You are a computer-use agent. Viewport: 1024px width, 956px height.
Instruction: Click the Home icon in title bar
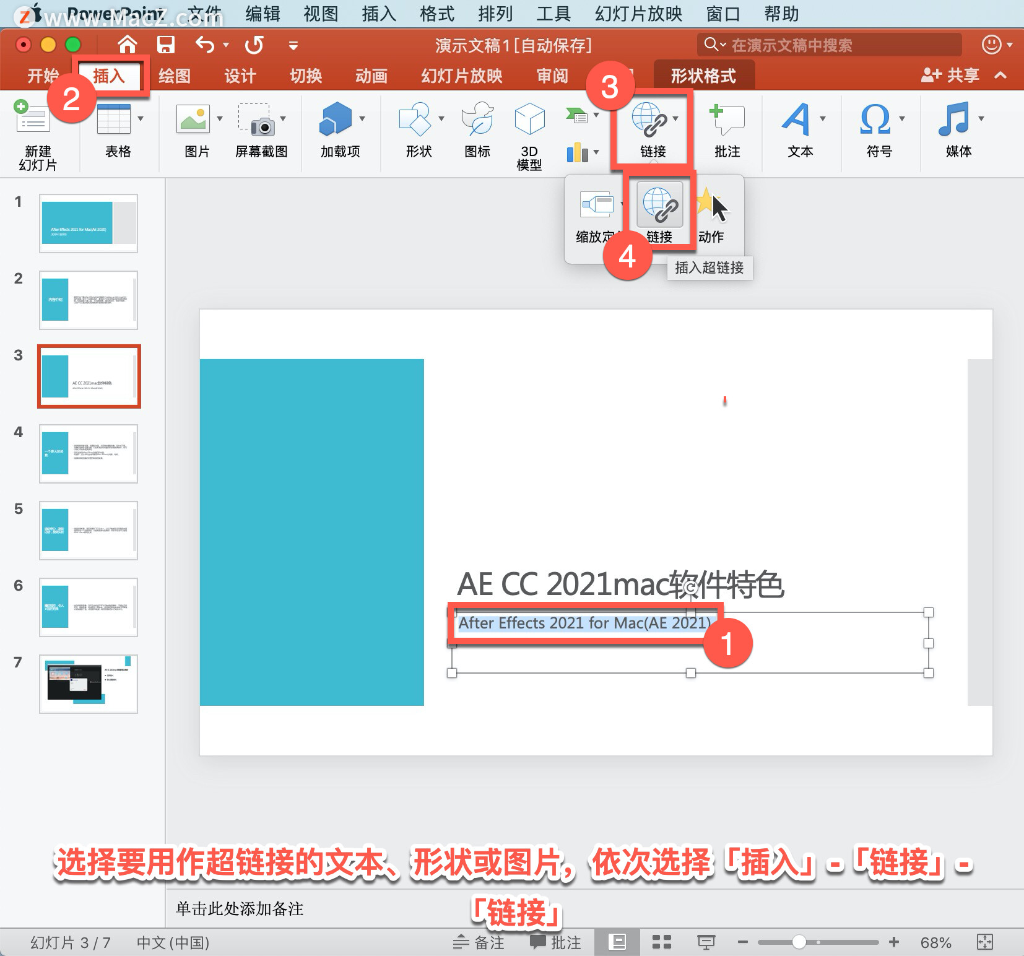coord(128,45)
